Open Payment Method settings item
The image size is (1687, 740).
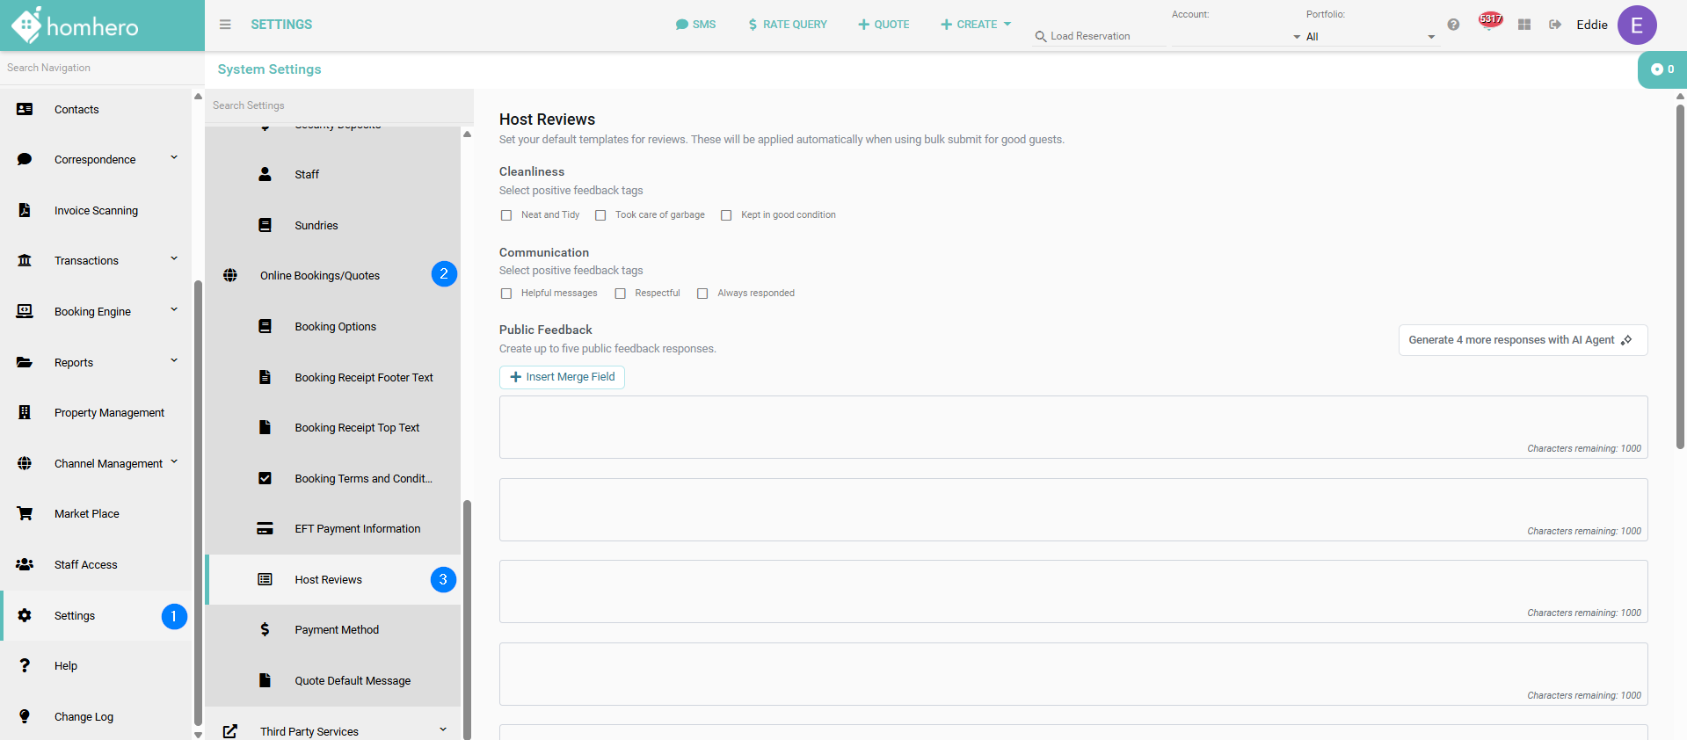point(337,630)
